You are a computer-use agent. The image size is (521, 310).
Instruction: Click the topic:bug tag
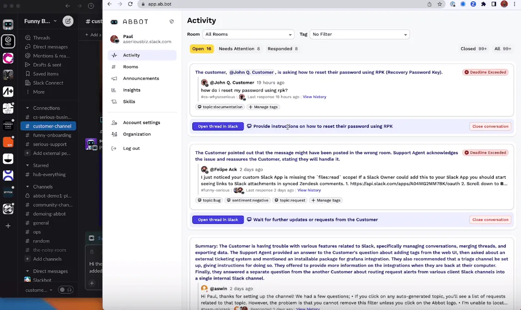pos(209,200)
